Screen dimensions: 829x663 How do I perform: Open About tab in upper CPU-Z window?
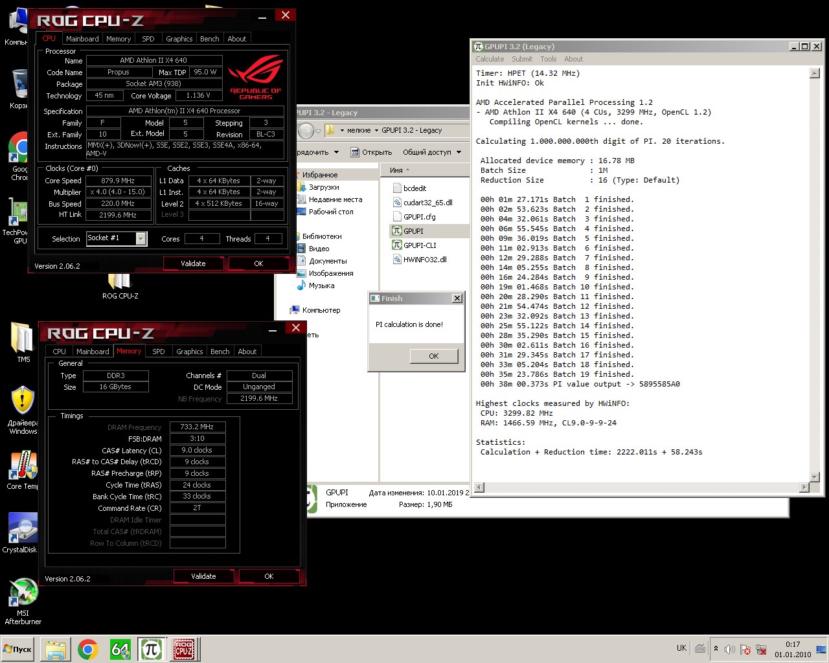click(x=237, y=39)
